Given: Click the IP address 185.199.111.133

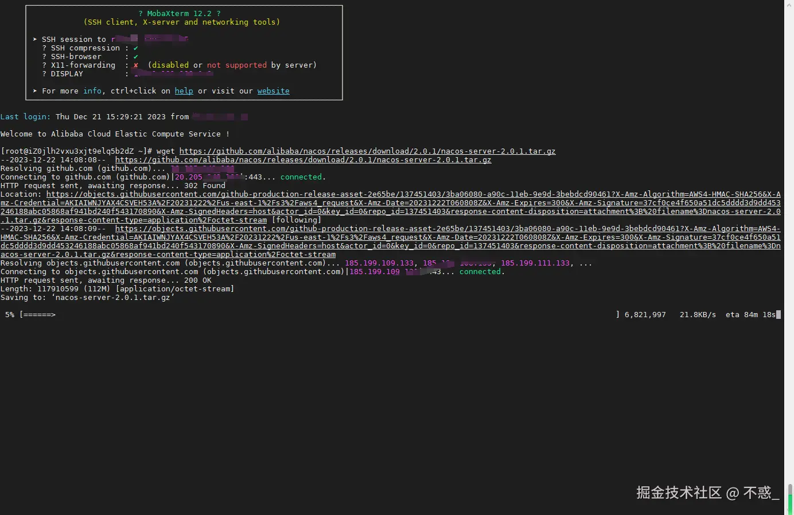Looking at the screenshot, I should pos(535,263).
